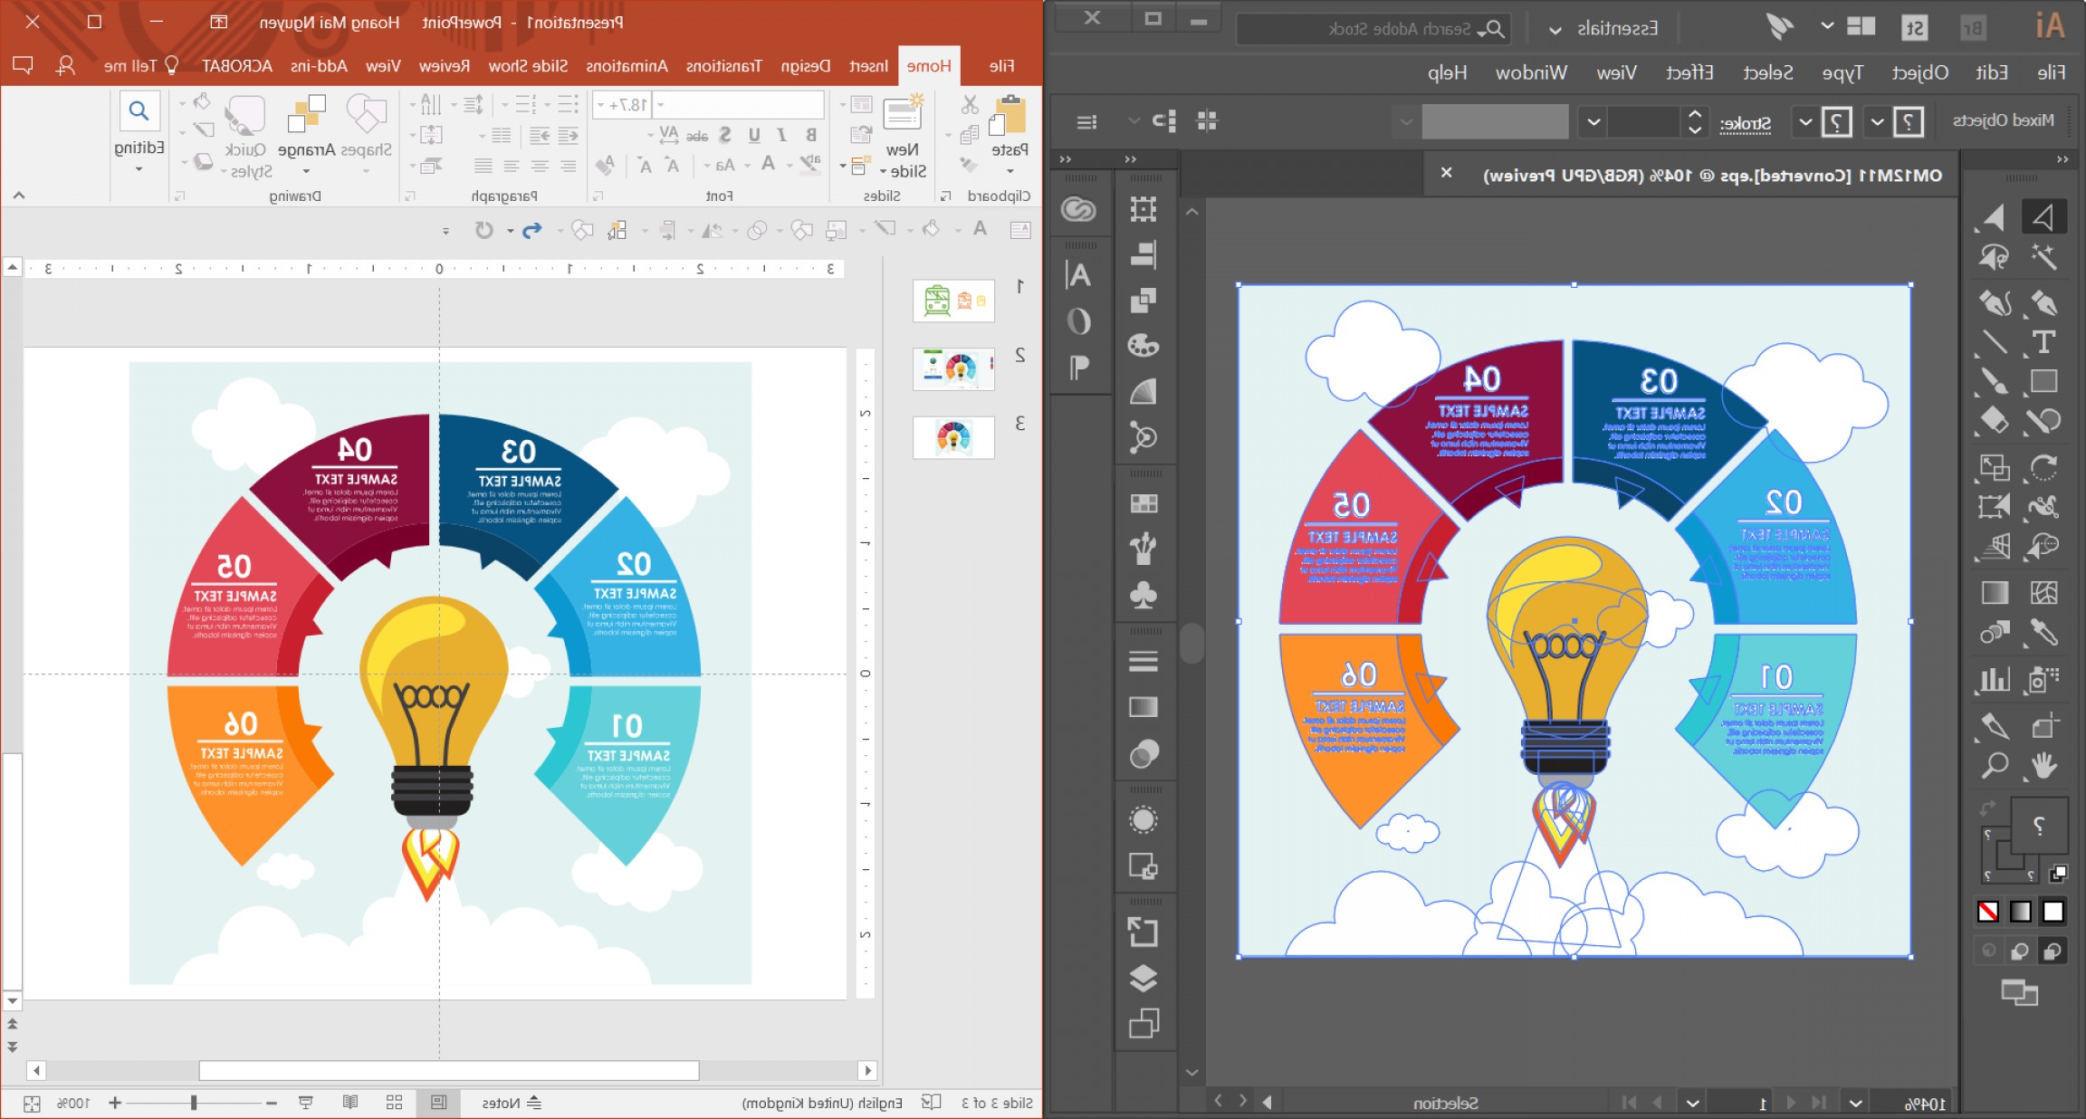Image resolution: width=2086 pixels, height=1119 pixels.
Task: Open the Layers panel icon
Action: (x=1143, y=978)
